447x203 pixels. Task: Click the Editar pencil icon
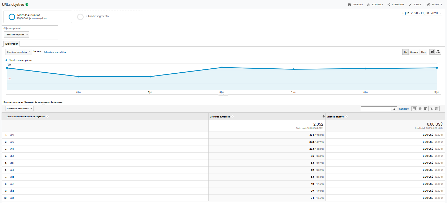pyautogui.click(x=410, y=4)
